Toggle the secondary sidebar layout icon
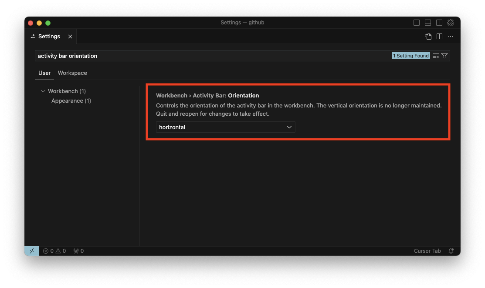Screen dimensions: 485x288 coord(439,23)
